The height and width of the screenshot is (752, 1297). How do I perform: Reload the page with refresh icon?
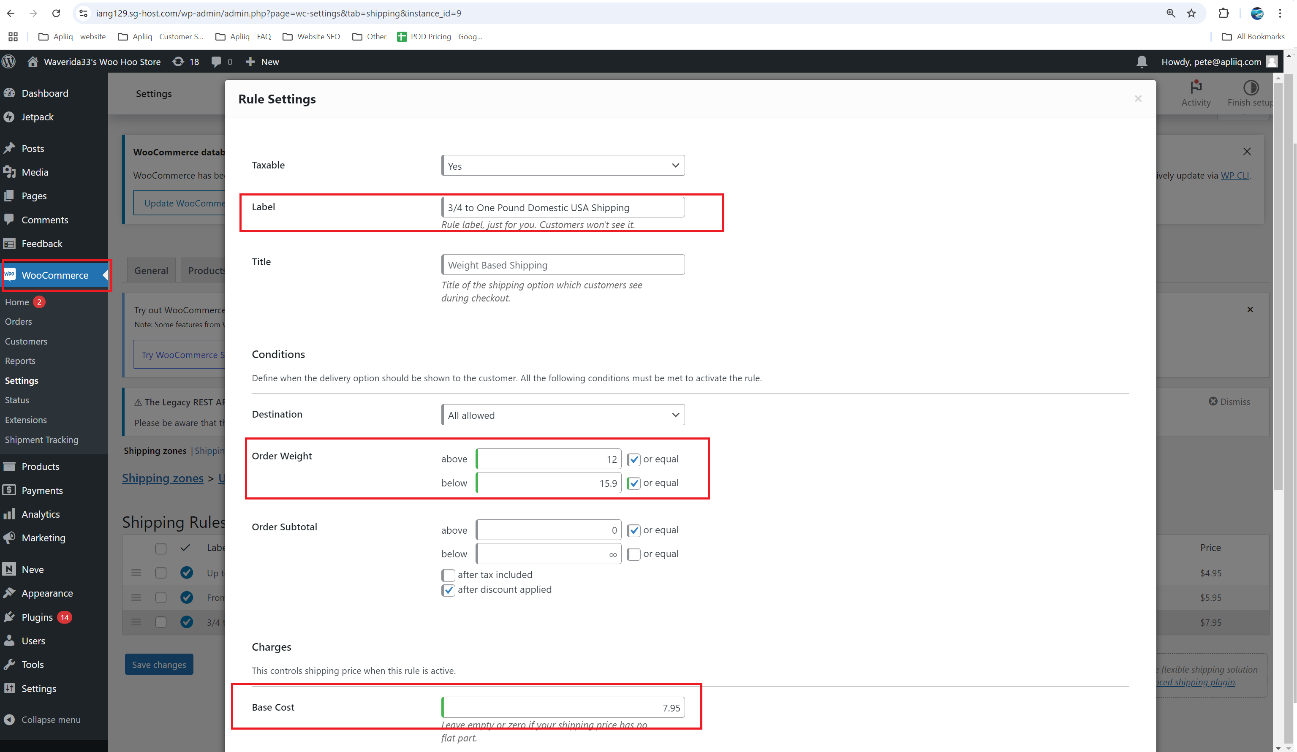56,14
